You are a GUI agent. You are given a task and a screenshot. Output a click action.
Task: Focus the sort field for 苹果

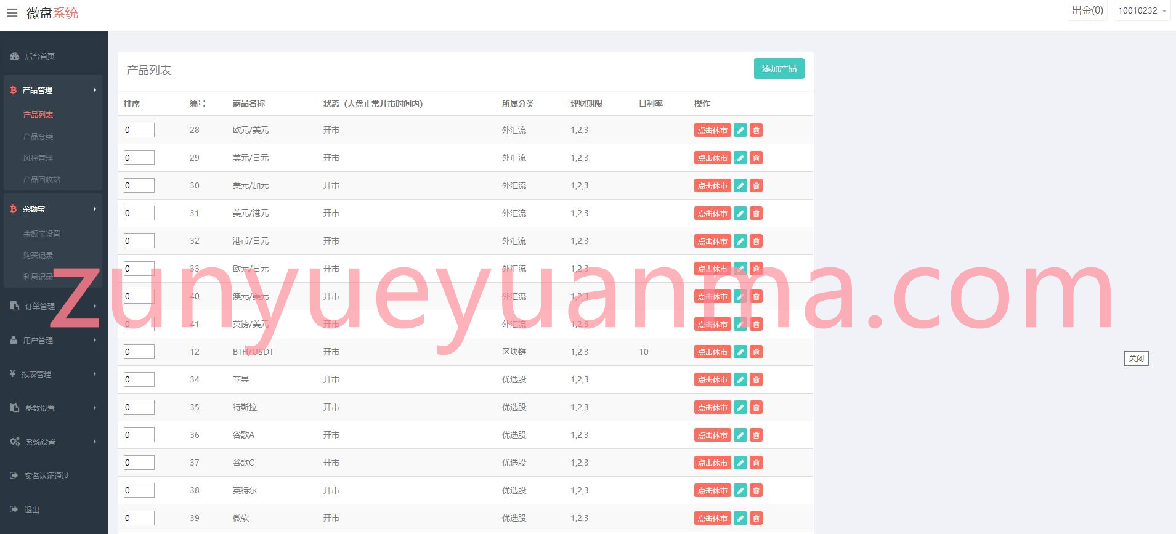coord(139,379)
